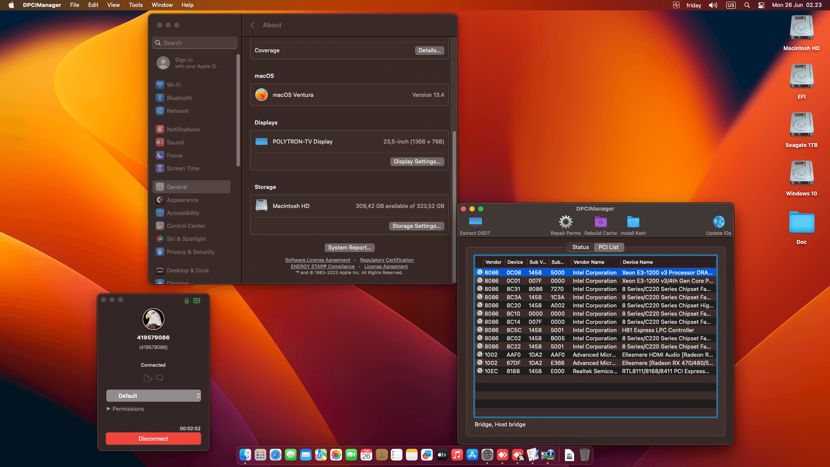Screen dimensions: 830x467
Task: Open Spotlight search in the menu bar
Action: (747, 5)
